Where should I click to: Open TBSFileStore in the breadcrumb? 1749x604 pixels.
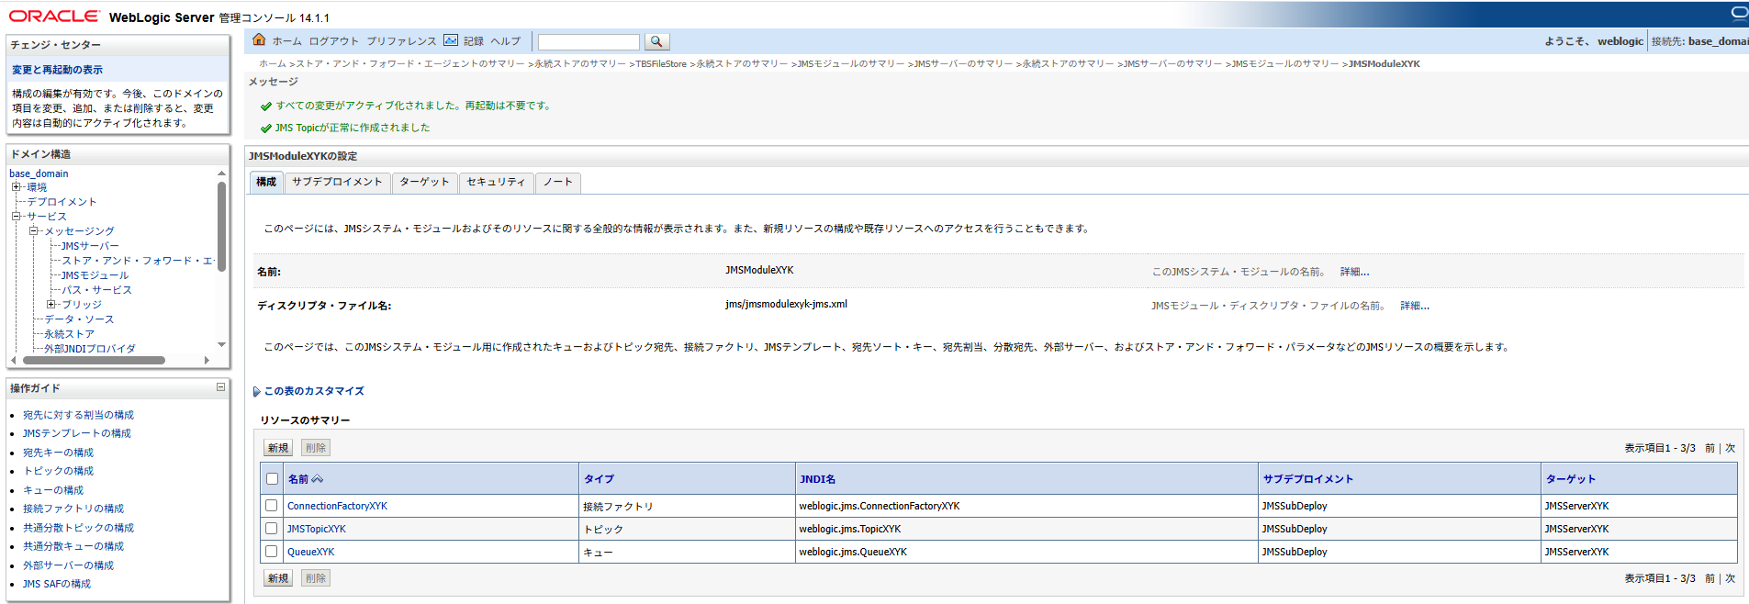pyautogui.click(x=661, y=64)
